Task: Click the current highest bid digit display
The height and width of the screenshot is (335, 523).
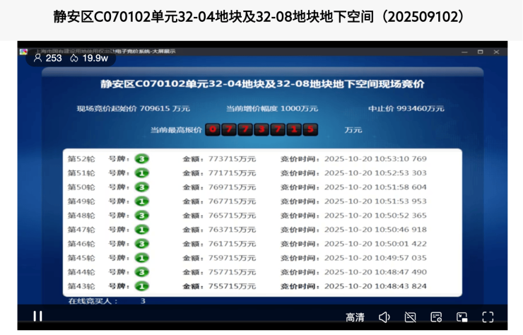Action: 261,129
